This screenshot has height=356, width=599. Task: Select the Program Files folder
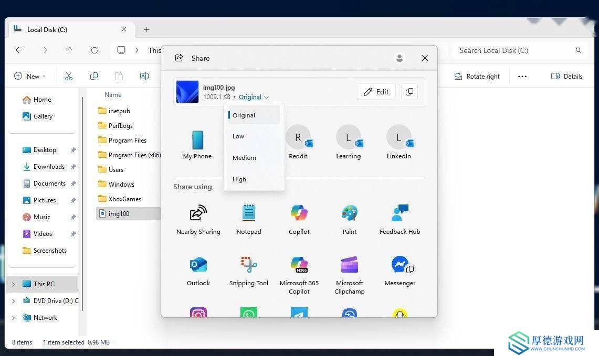122,141
